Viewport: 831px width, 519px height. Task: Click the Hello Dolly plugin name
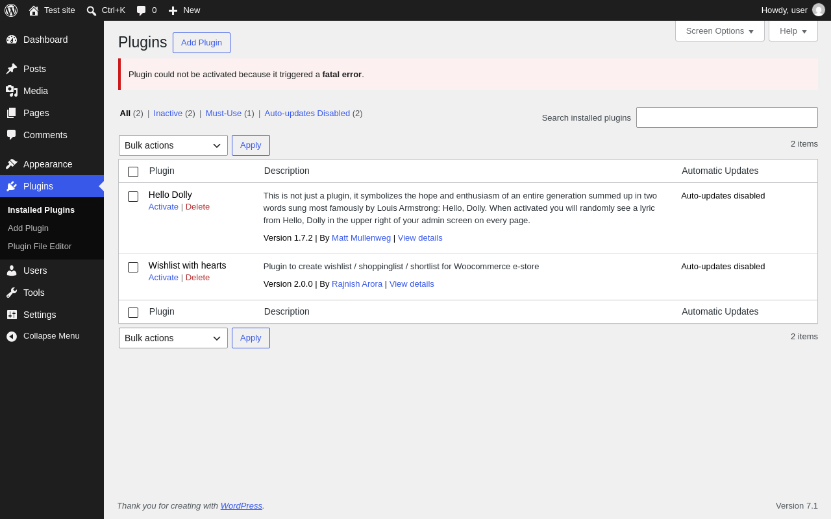170,195
